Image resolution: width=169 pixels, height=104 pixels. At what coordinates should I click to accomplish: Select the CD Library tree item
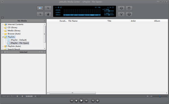[x=12, y=27]
